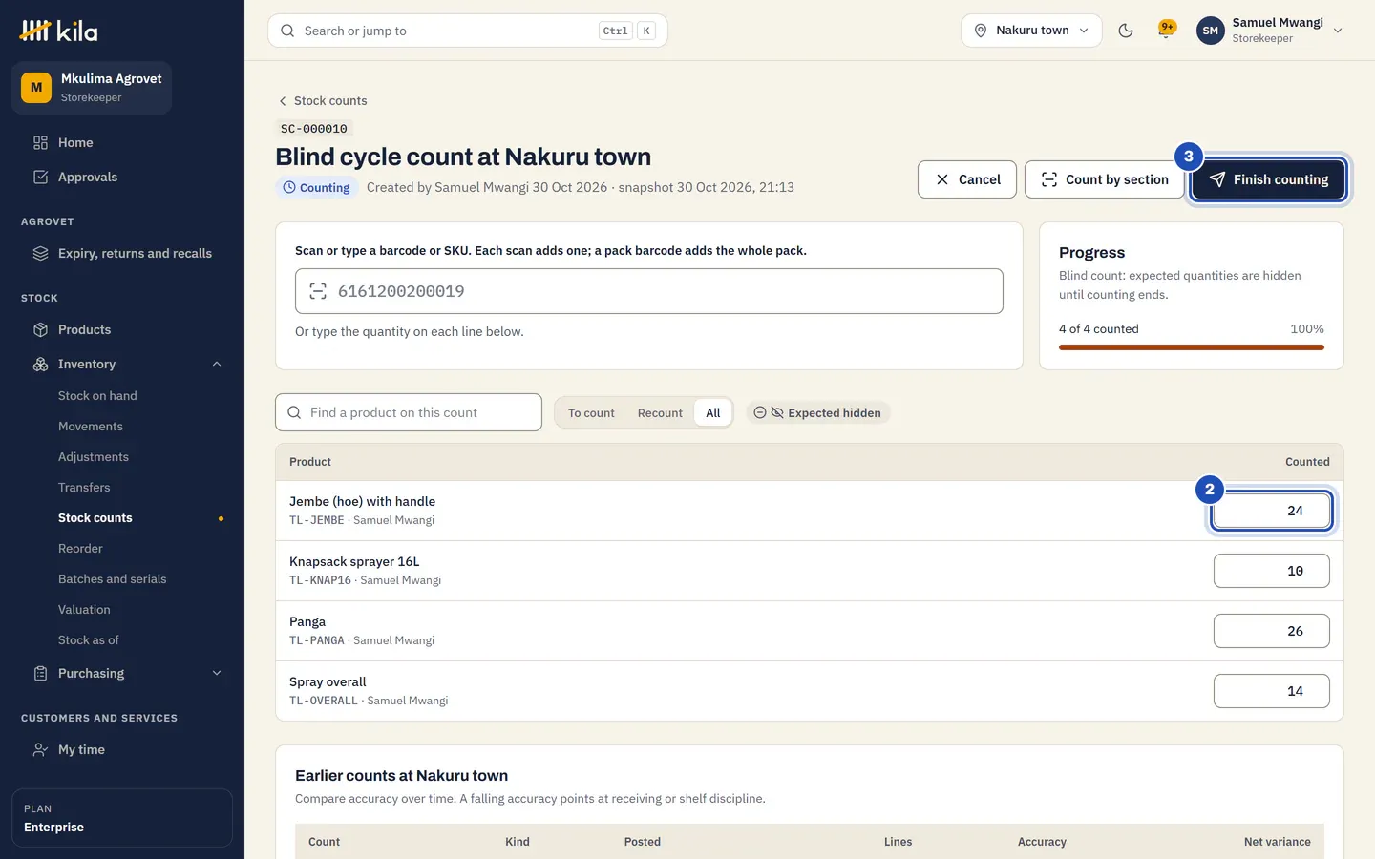Screen dimensions: 1375x859
Task: Expand the Purchasing section chevron
Action: pyautogui.click(x=217, y=673)
